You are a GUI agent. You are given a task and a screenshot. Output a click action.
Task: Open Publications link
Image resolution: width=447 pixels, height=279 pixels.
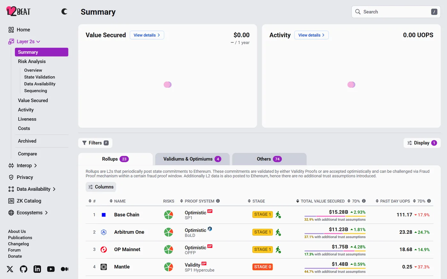(x=20, y=238)
